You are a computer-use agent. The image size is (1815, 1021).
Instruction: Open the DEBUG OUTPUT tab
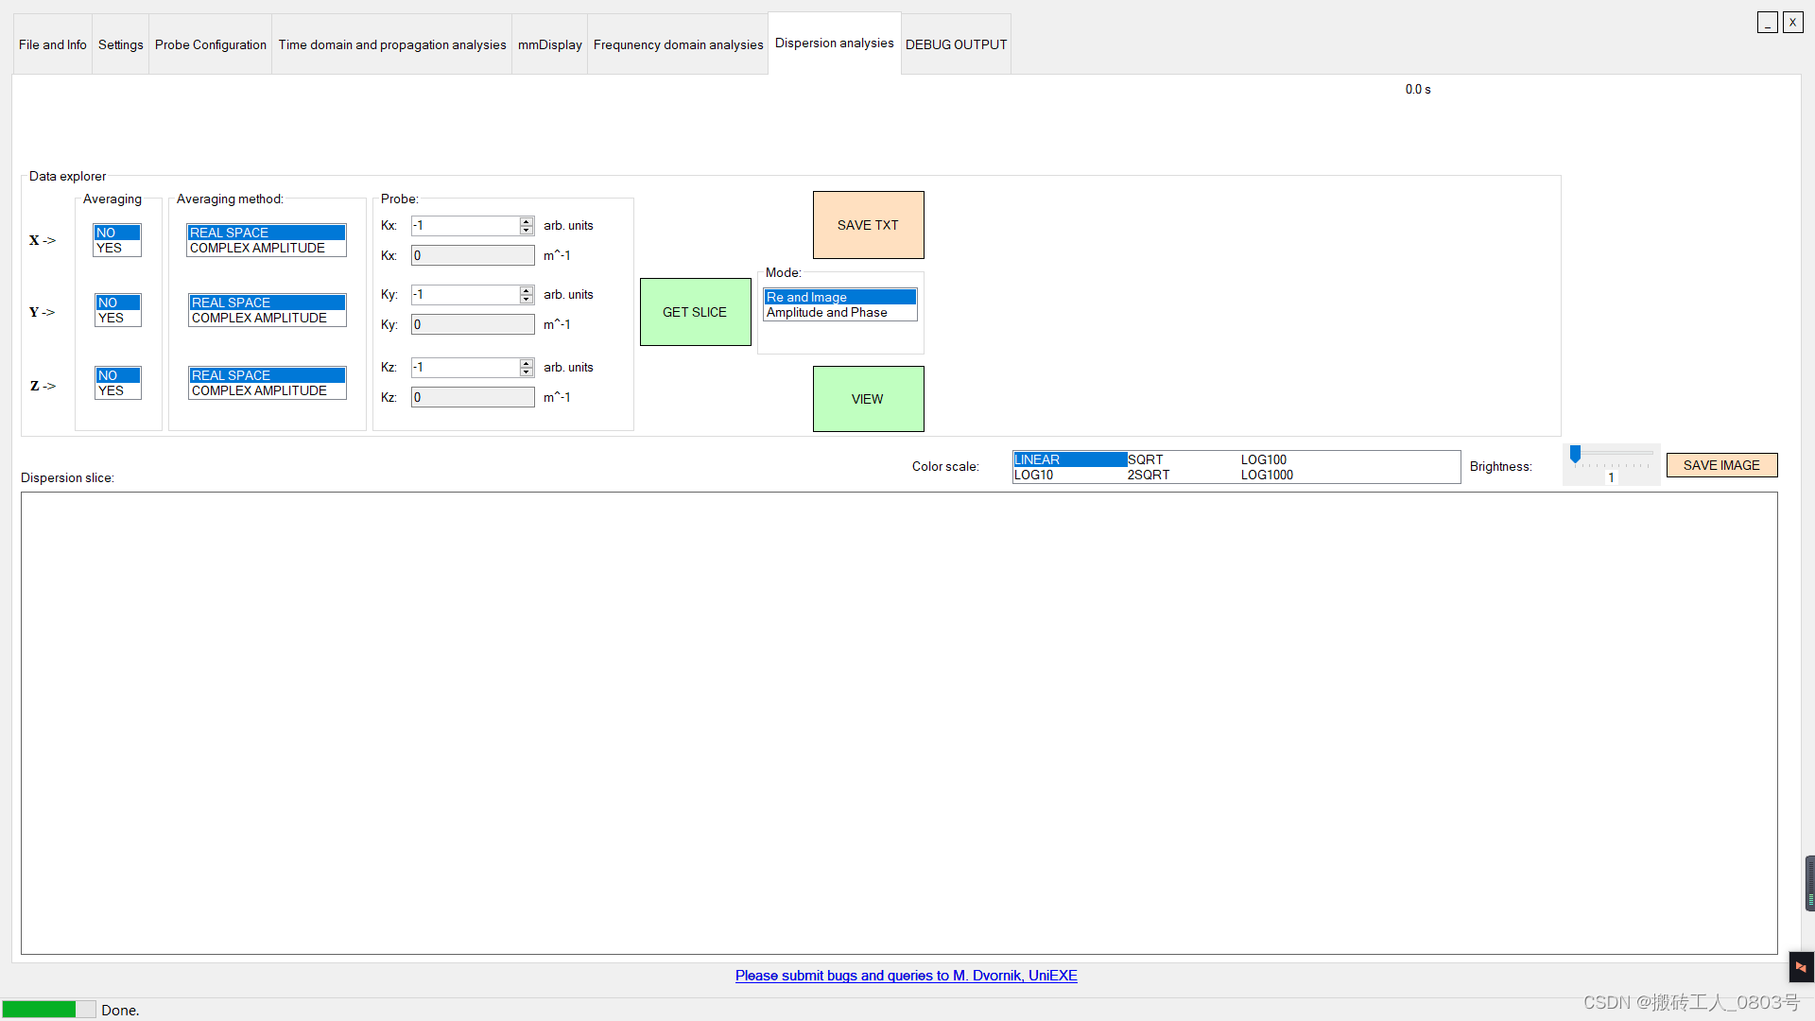click(957, 44)
